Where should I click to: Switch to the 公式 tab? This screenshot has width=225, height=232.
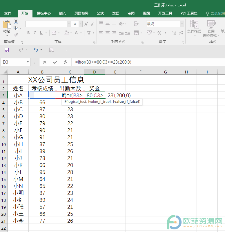click(x=100, y=13)
